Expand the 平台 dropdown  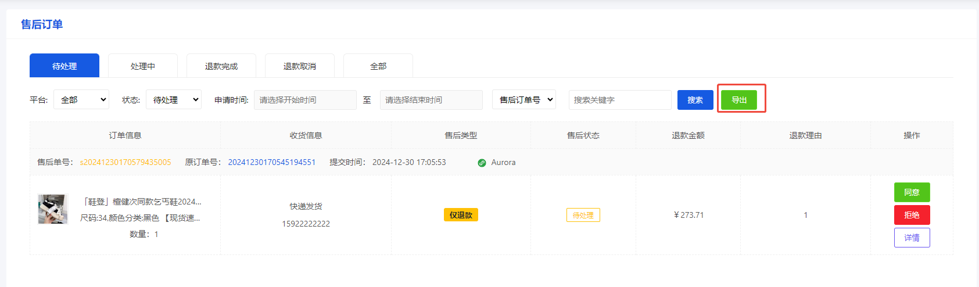(81, 100)
